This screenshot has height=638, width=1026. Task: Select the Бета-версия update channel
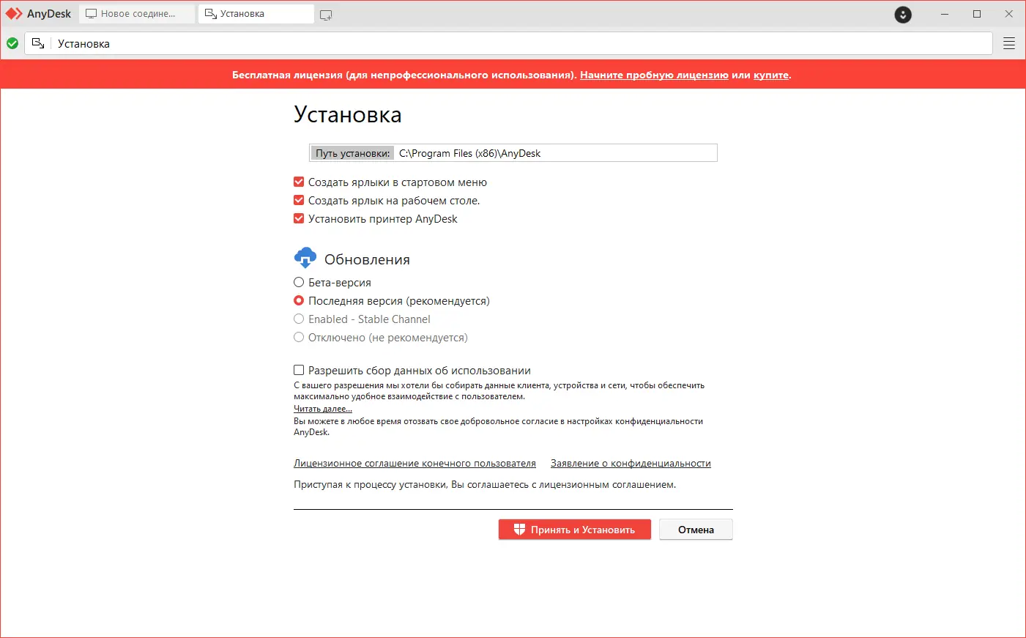[299, 282]
